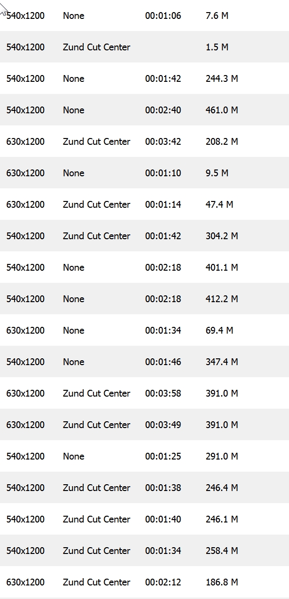Select the row with size 7.6 M
The height and width of the screenshot is (599, 289).
[144, 15]
